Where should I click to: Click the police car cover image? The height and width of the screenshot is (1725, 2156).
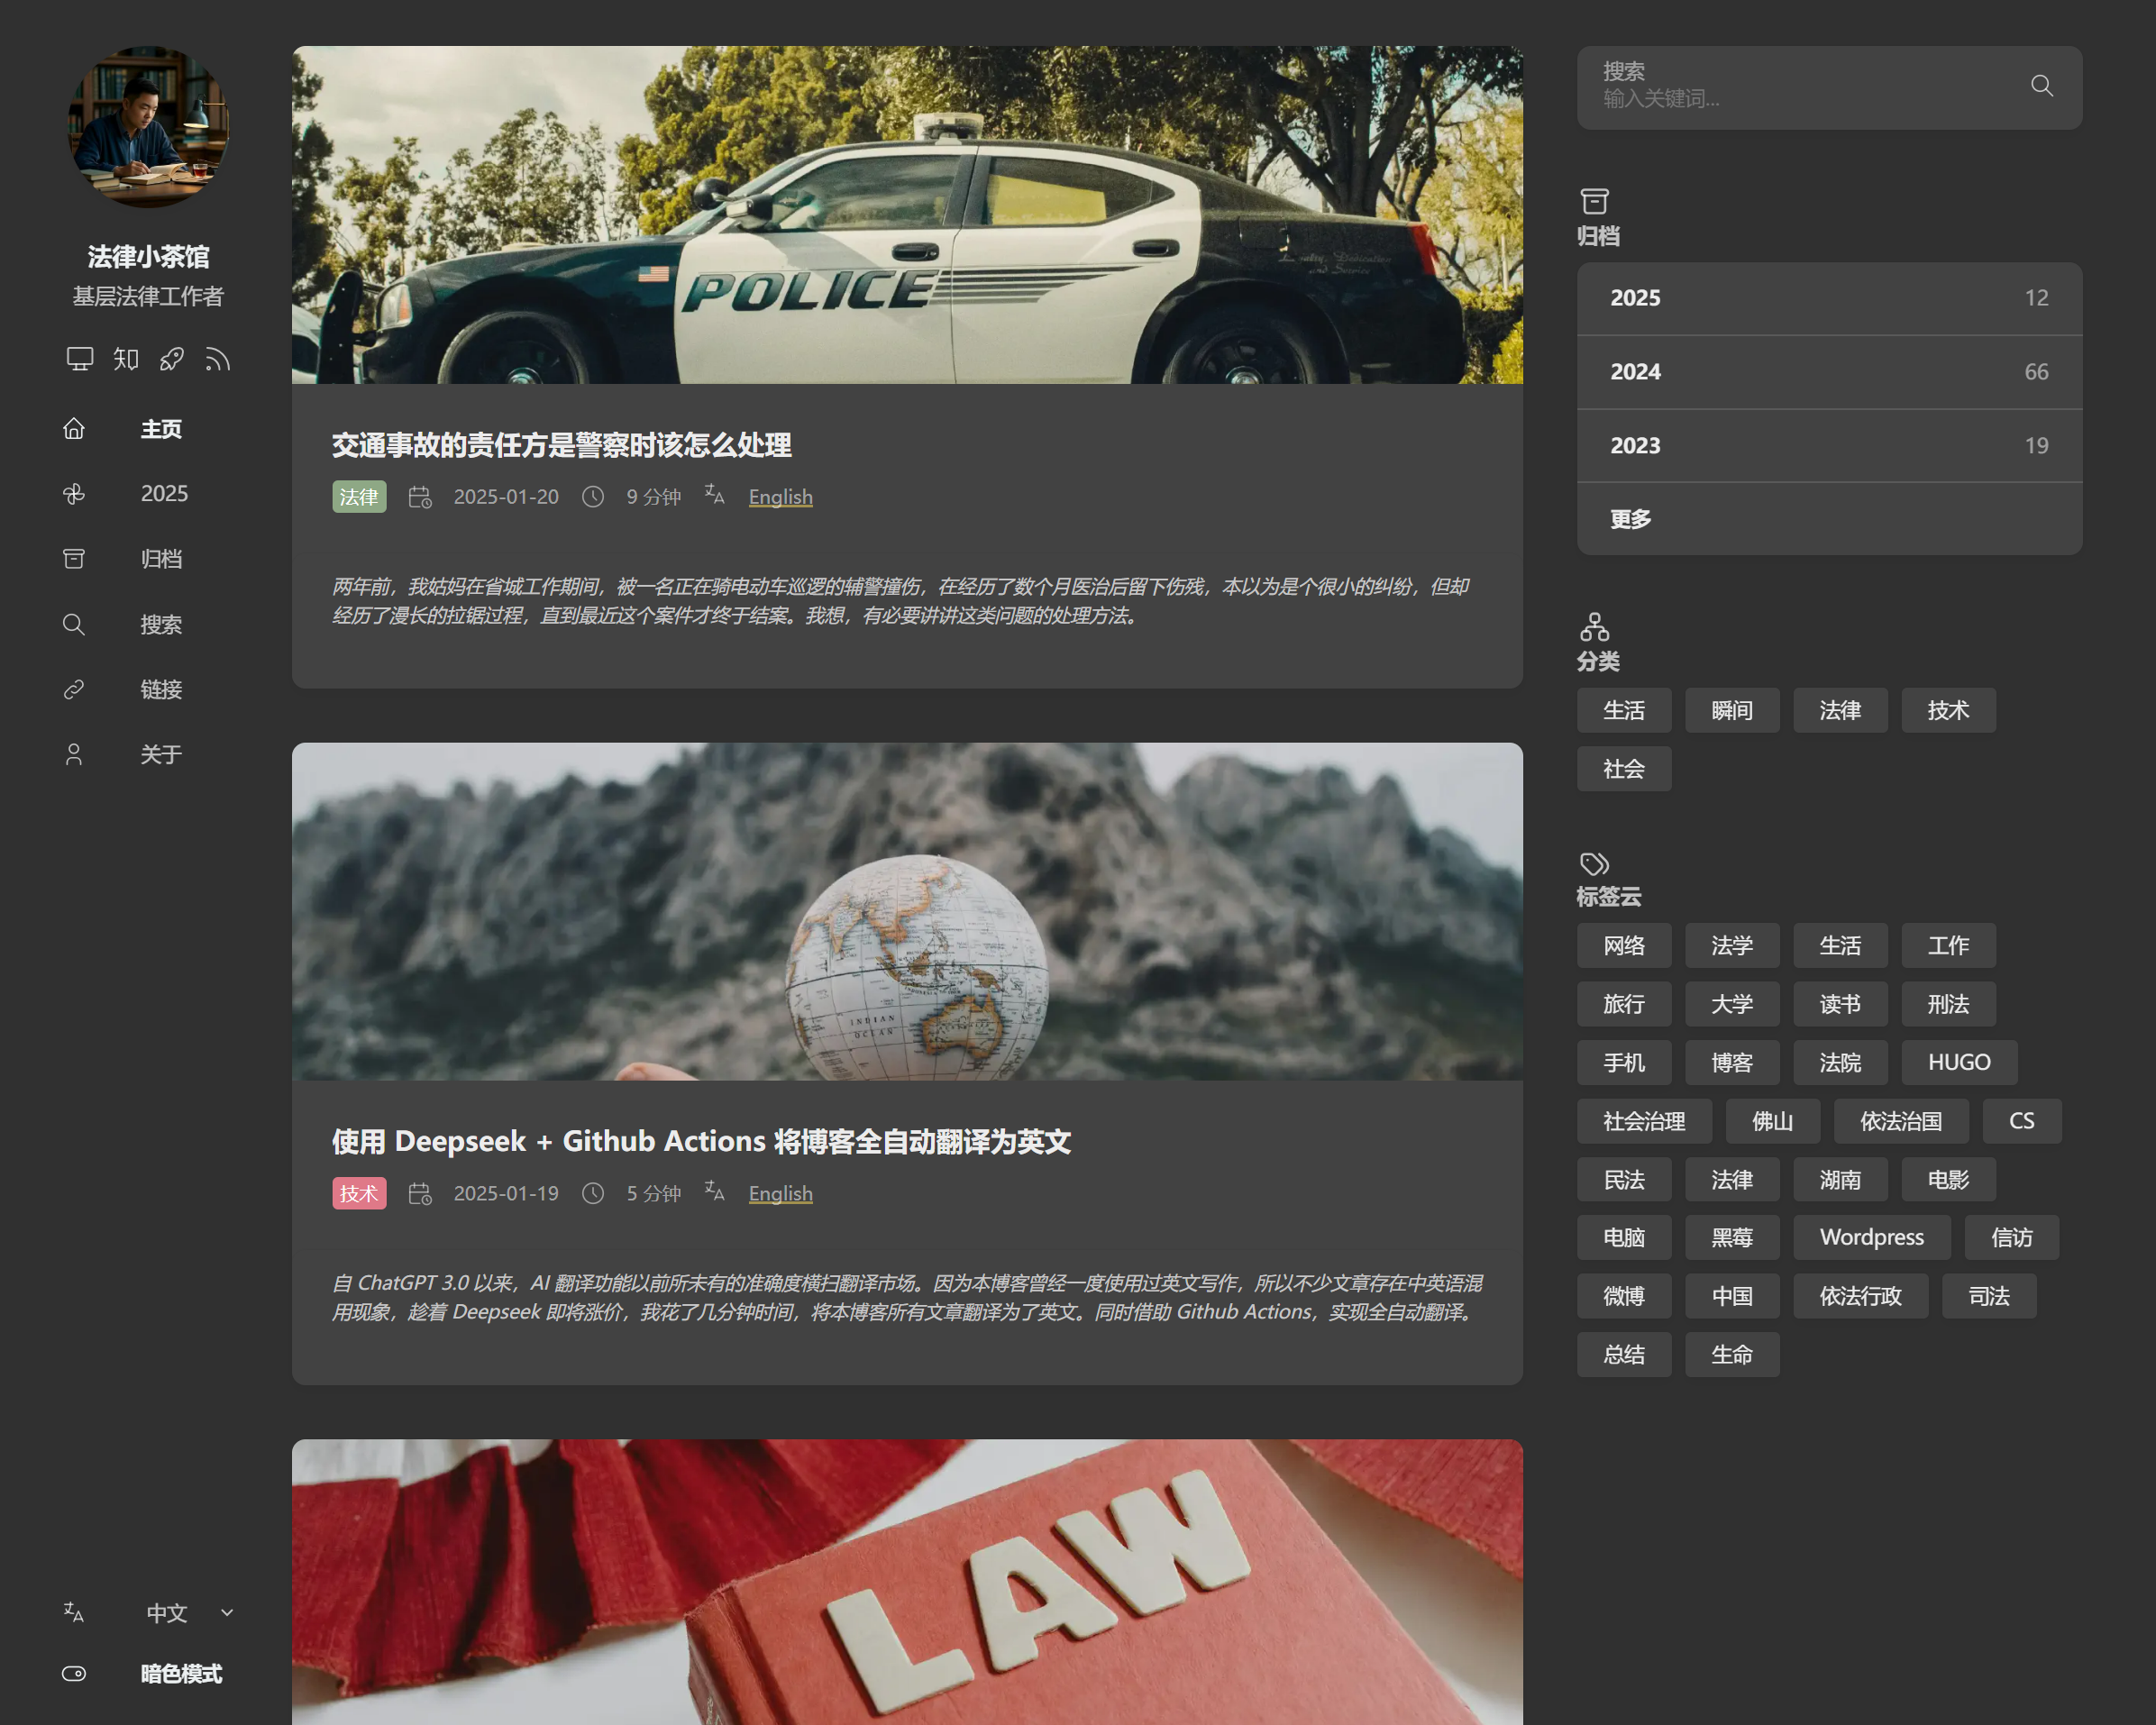(x=907, y=215)
